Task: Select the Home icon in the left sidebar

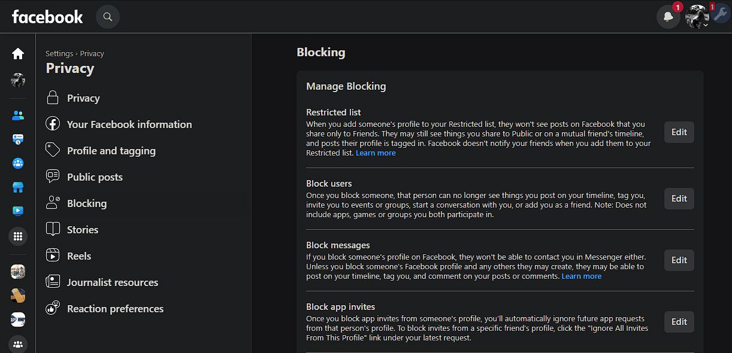Action: [18, 53]
